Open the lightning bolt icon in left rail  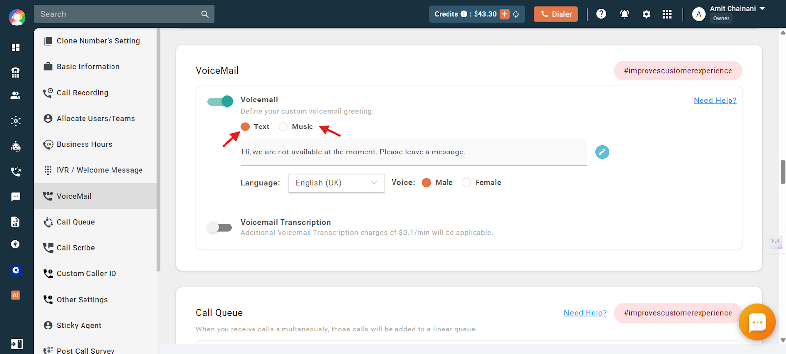pos(16,244)
